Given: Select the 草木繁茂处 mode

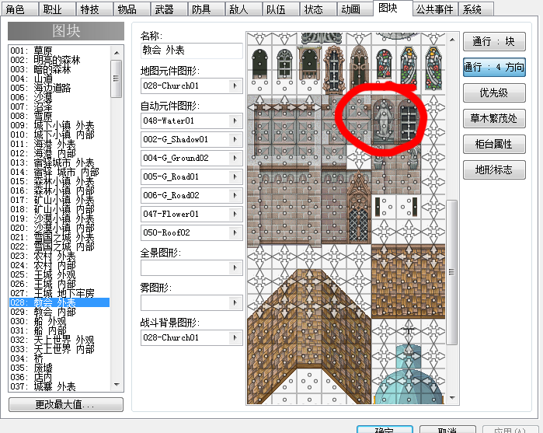Looking at the screenshot, I should tap(494, 119).
